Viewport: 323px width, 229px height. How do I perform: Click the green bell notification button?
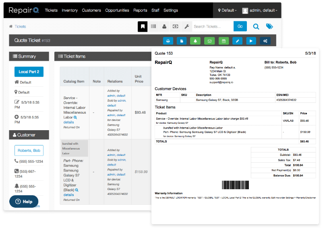196,41
